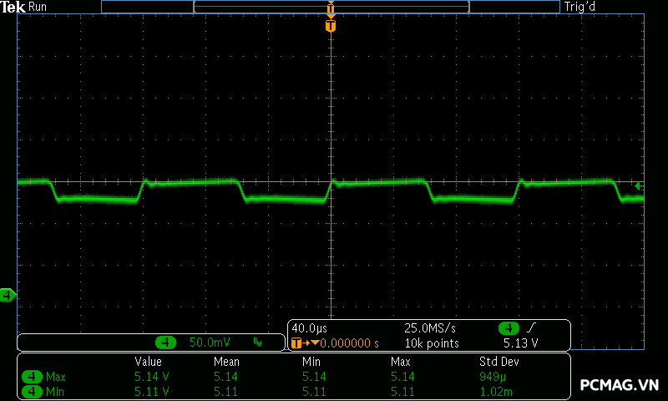Select the channel 4 Max measurement badge
The image size is (668, 401).
(33, 377)
